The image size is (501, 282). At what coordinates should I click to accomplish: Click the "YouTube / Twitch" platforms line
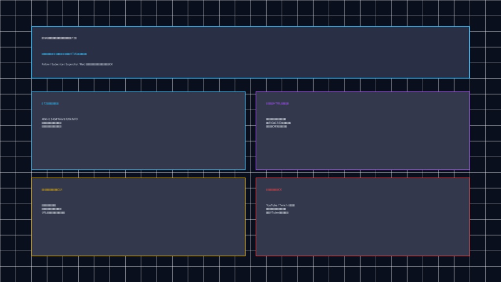pyautogui.click(x=280, y=205)
